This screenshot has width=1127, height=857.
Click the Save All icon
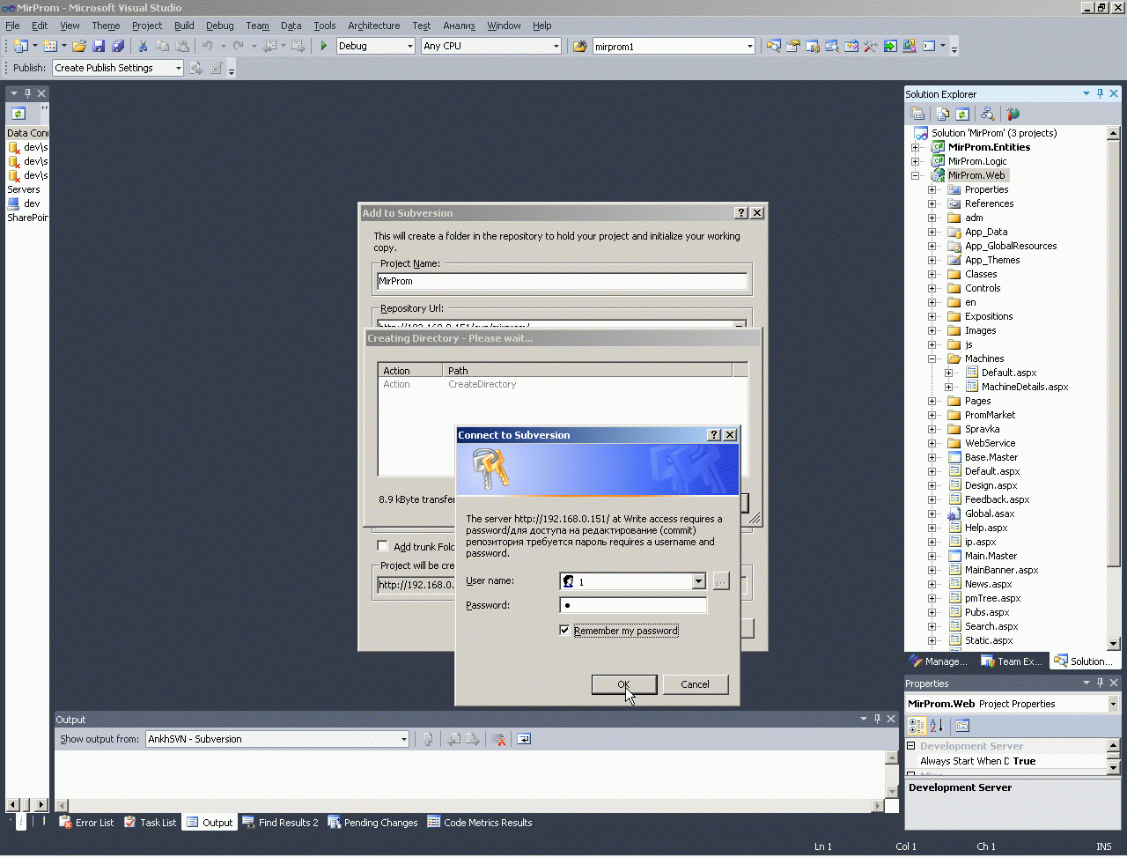(118, 46)
